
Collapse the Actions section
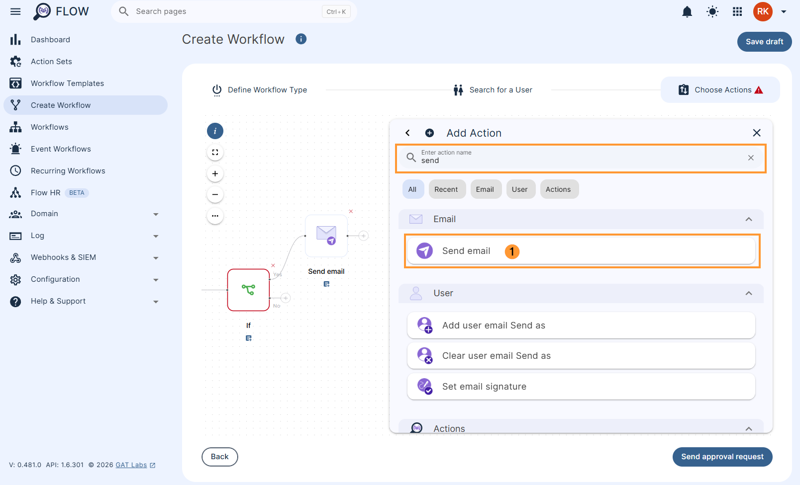748,428
